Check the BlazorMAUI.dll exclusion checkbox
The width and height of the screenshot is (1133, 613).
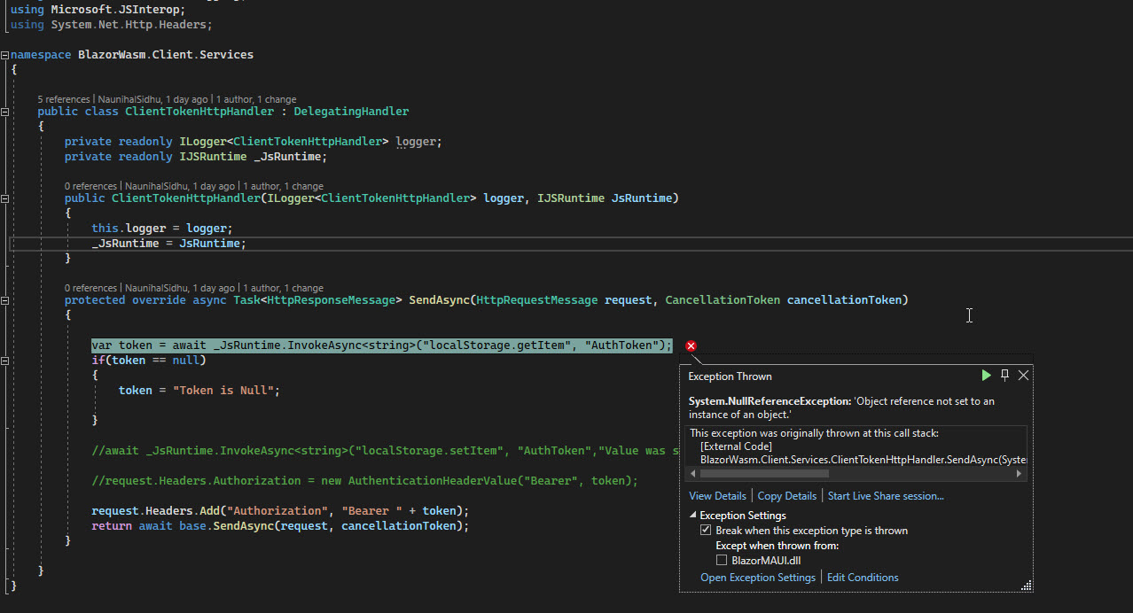[x=722, y=560]
